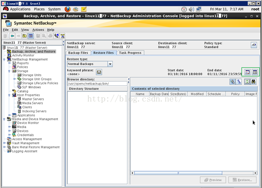Toggle the show/hide tree pane toolbar icon
This screenshot has width=262, height=188.
coord(30,36)
